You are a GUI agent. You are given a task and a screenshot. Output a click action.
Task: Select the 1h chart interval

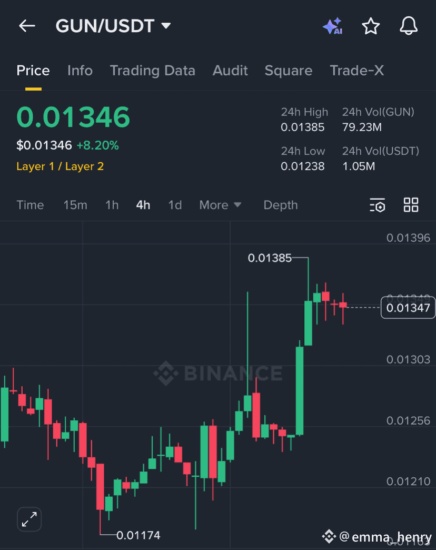tap(112, 205)
